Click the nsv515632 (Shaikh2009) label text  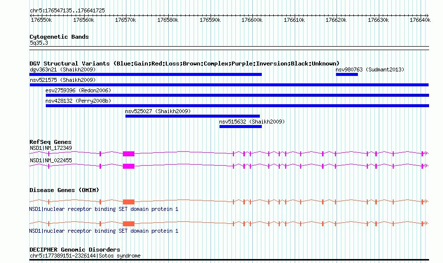[252, 122]
